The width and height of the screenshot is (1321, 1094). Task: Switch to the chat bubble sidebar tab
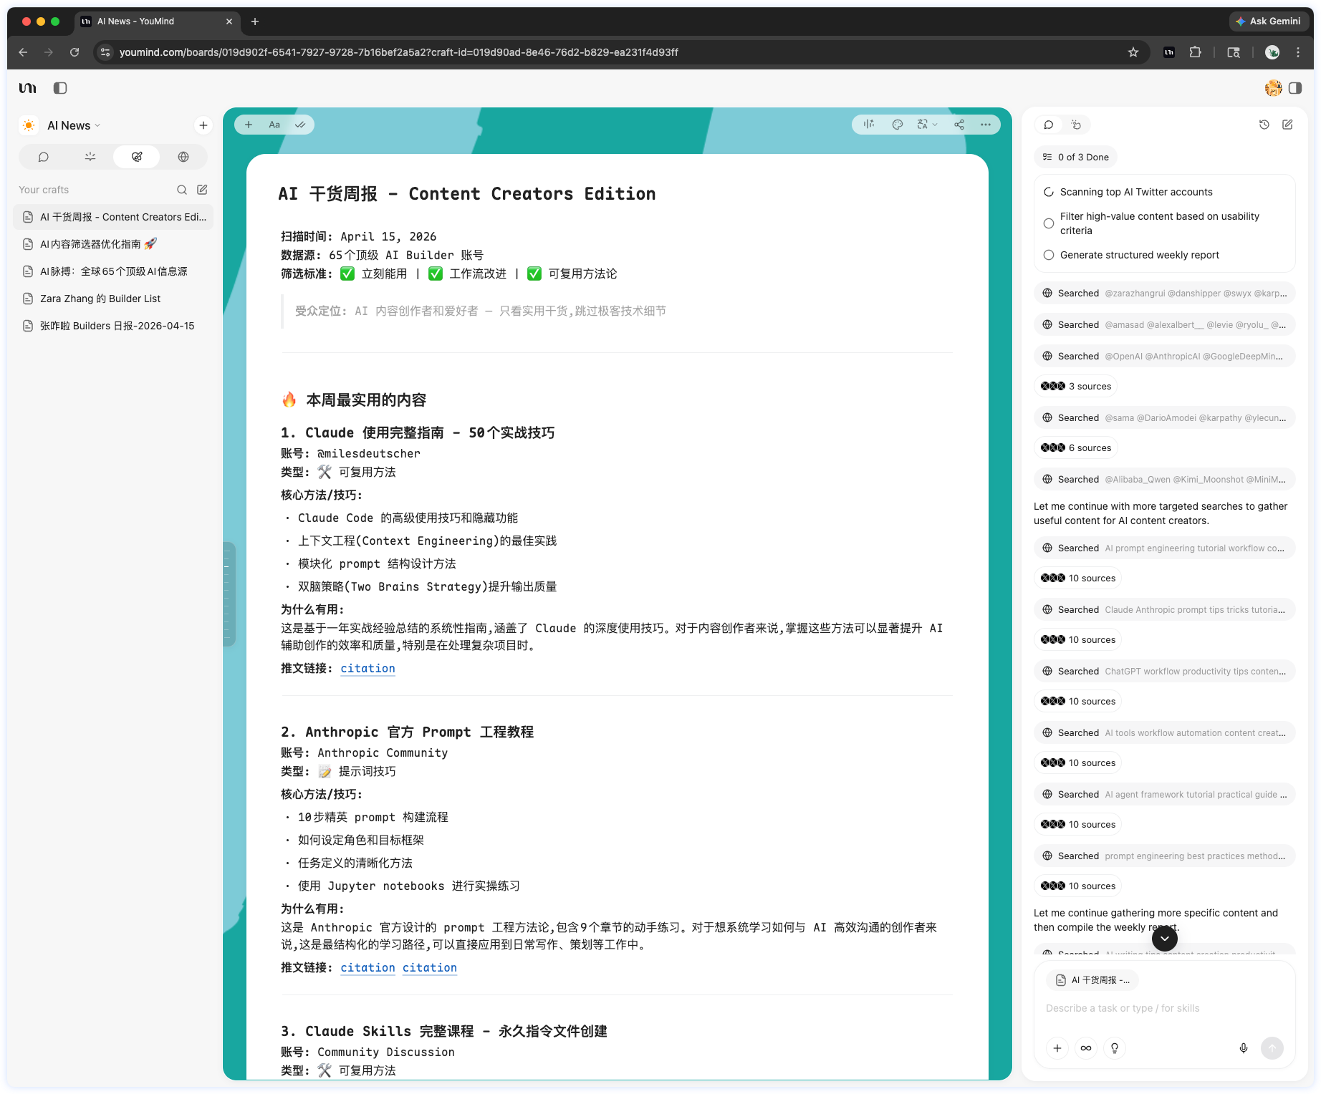44,157
